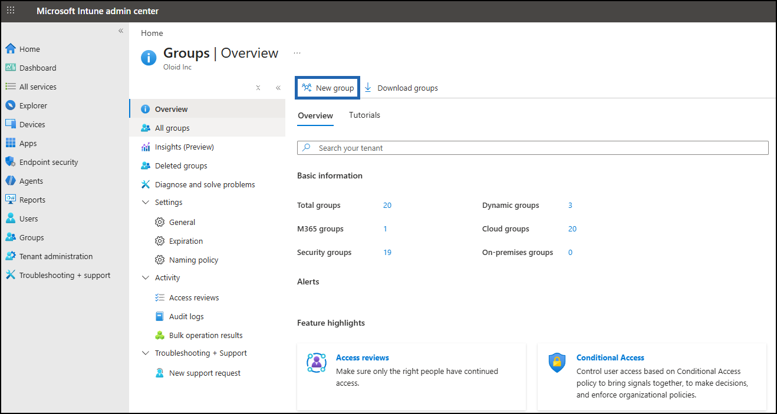Click the Dashboard icon in sidebar
This screenshot has width=777, height=414.
[10, 68]
